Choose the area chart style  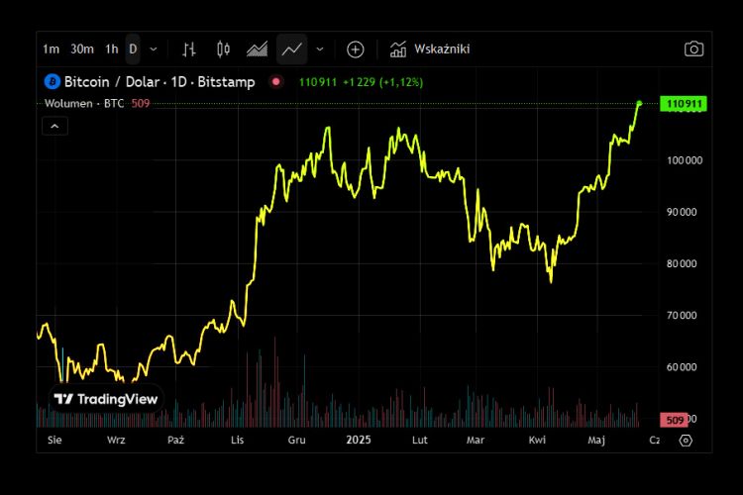(257, 49)
